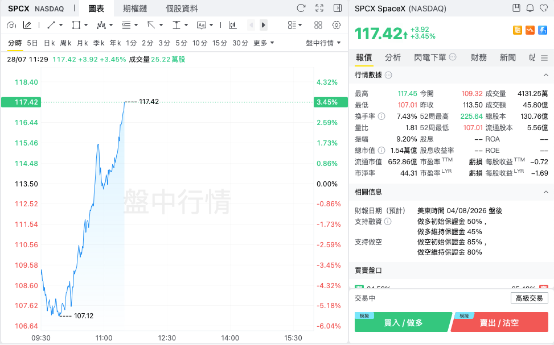Open the 閃電下單 tab
This screenshot has height=345, width=554.
(430, 57)
